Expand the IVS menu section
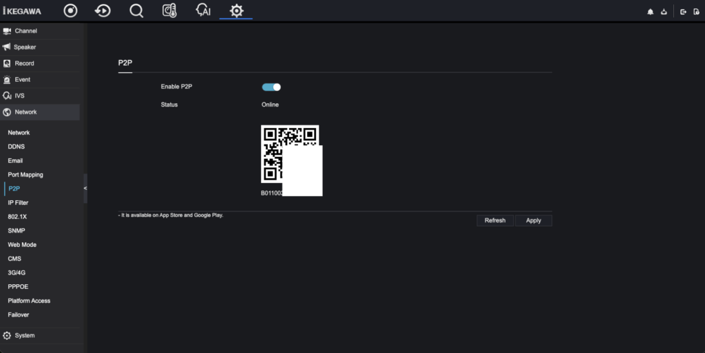705x353 pixels. tap(40, 96)
